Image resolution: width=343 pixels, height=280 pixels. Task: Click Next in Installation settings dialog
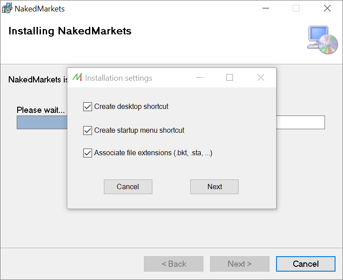[214, 187]
